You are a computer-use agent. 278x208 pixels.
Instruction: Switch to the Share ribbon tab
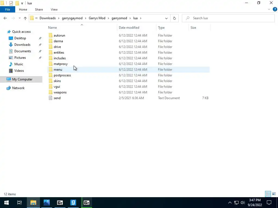tap(39, 9)
